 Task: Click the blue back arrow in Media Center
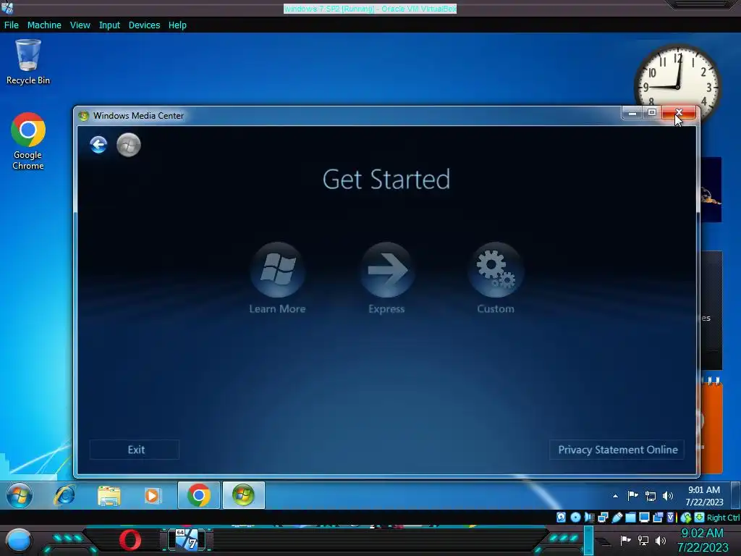tap(98, 145)
